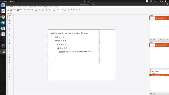This screenshot has height=95, width=169.
Task: Select the Move Selected tool in toolbox
Action: (10, 21)
